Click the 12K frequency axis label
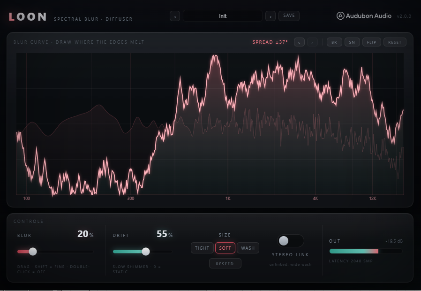The height and width of the screenshot is (291, 421). [x=373, y=199]
